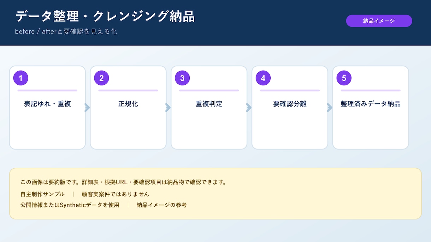Click step number 4 circle badge
This screenshot has width=431, height=242.
click(x=263, y=78)
